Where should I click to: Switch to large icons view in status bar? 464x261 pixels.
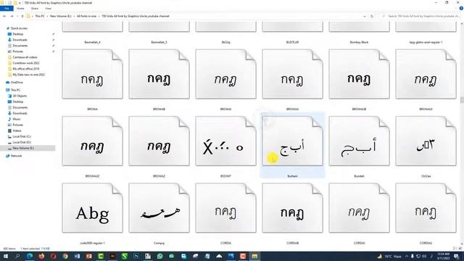tap(460, 249)
